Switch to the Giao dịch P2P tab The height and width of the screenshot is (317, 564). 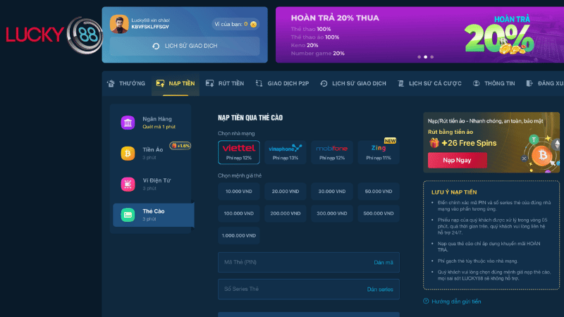(283, 83)
